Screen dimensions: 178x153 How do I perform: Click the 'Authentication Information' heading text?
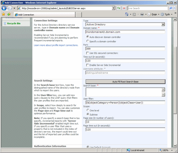click(x=50, y=146)
